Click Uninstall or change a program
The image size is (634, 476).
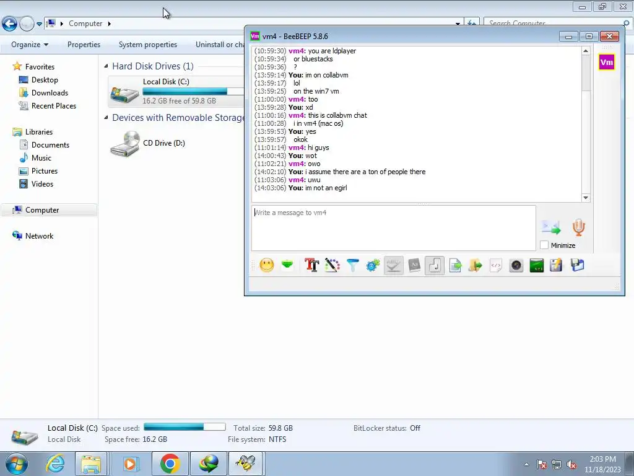coord(220,45)
